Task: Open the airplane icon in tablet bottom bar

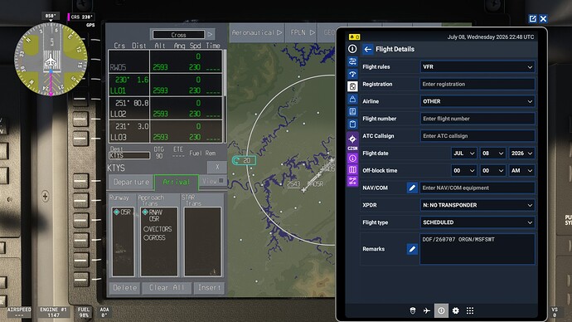Action: (x=427, y=310)
